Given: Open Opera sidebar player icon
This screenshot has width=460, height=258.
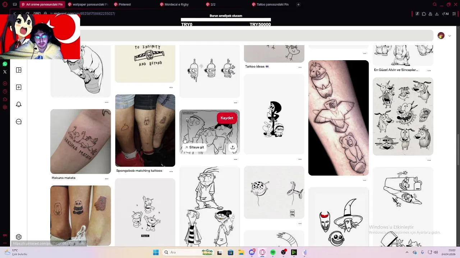Looking at the screenshot, I should click(5, 83).
